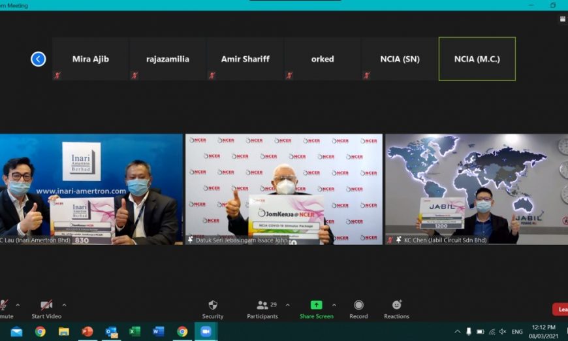Show hidden system tray icons

458,332
